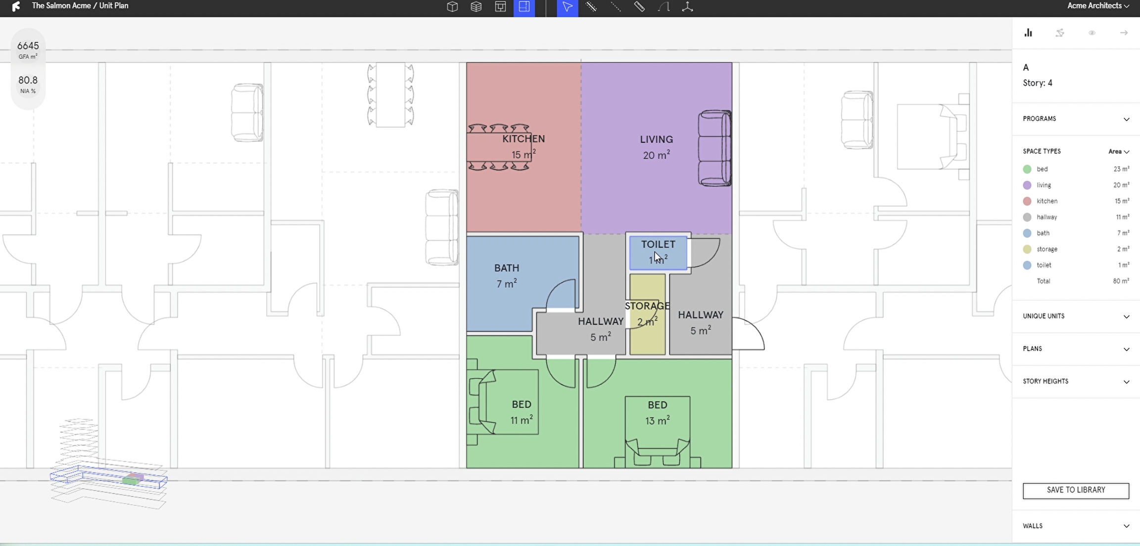Open the node graph panel icon
Screen dimensions: 1140x546
click(x=1060, y=33)
